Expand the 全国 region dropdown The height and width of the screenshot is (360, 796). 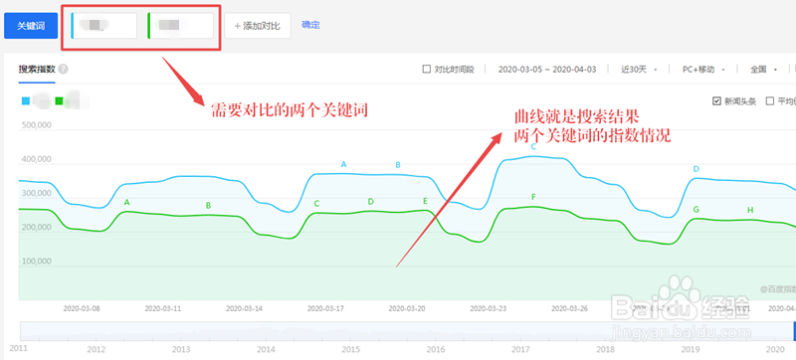pos(763,70)
